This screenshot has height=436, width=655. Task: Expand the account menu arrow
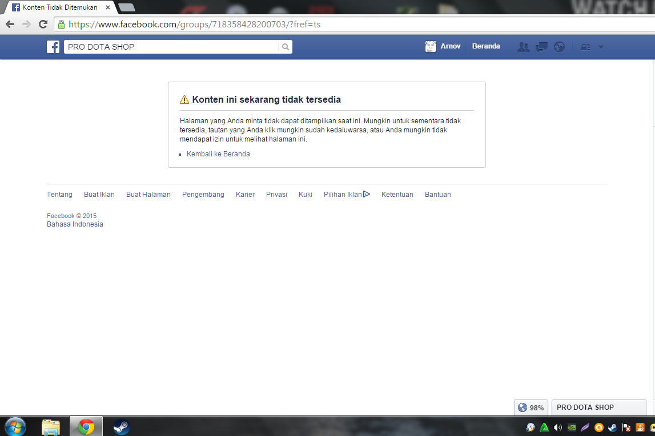point(601,47)
